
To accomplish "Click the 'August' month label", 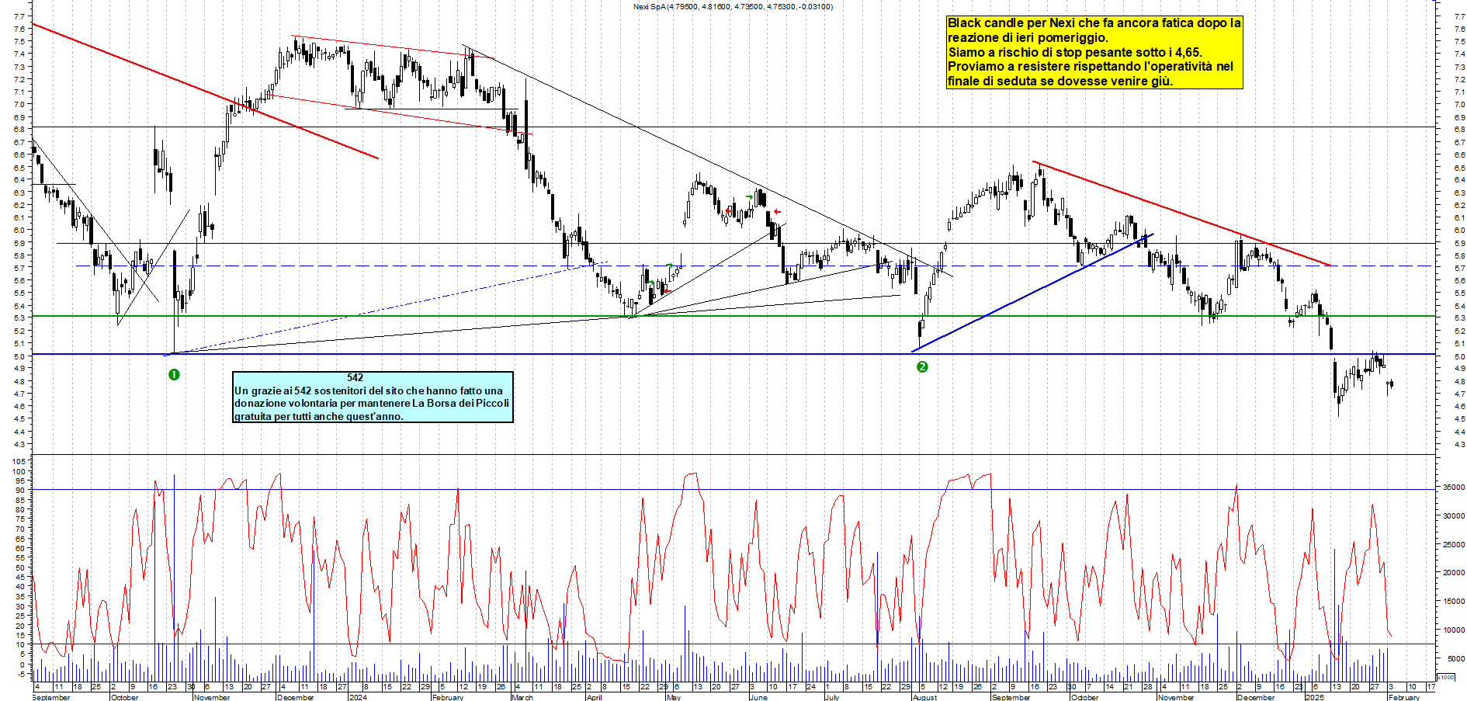I will (925, 697).
